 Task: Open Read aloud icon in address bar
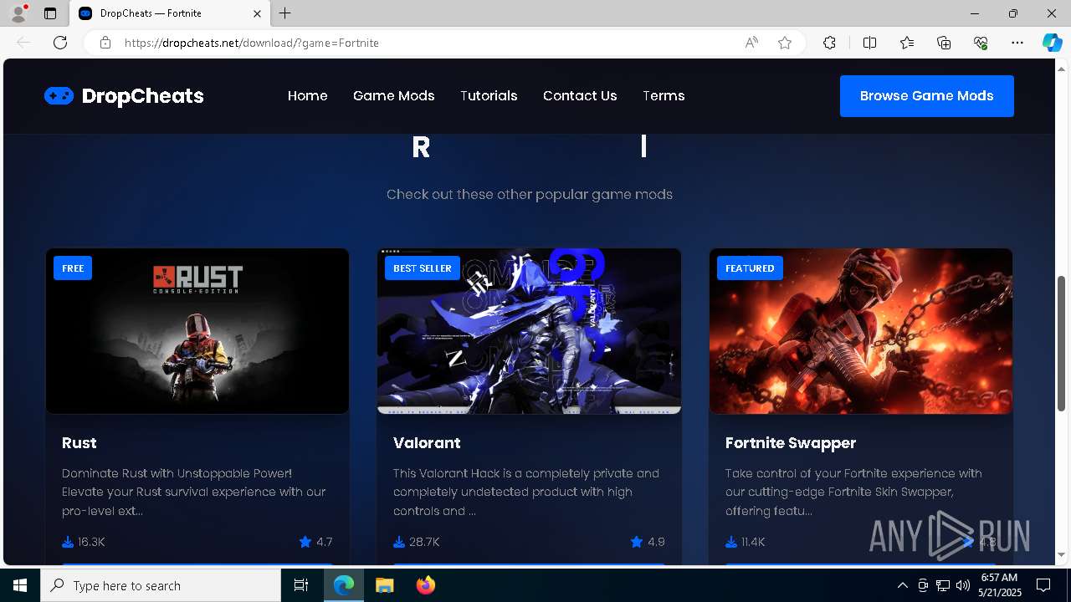coord(751,43)
